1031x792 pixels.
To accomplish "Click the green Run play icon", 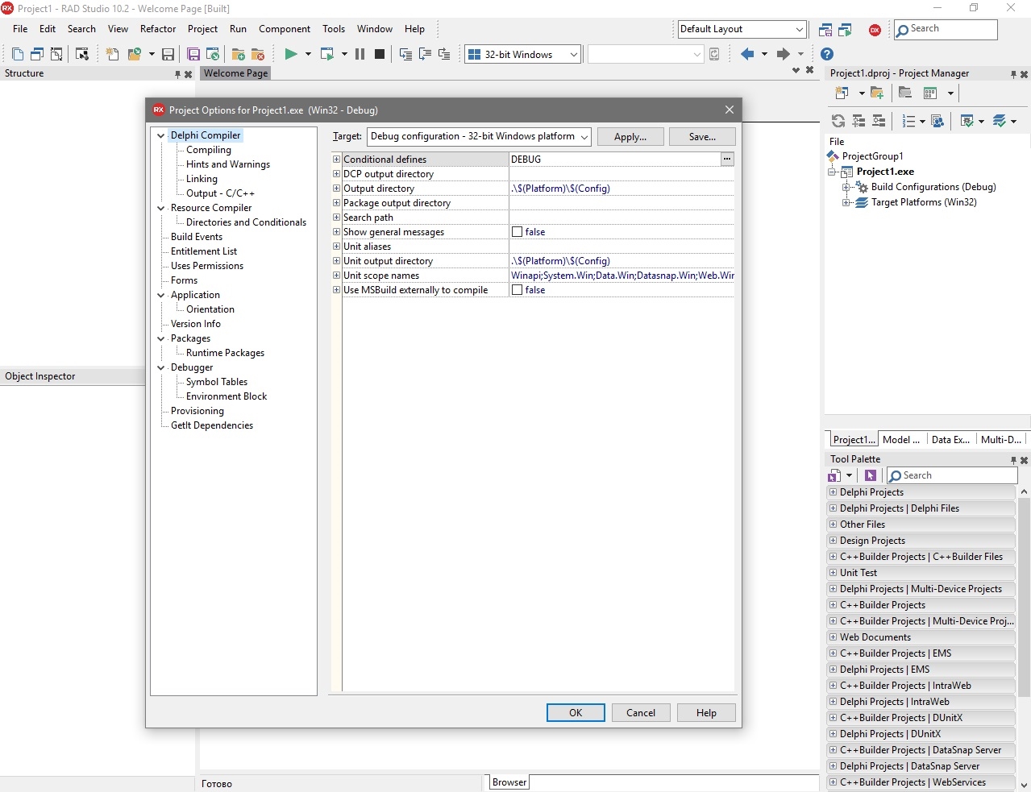I will [290, 54].
